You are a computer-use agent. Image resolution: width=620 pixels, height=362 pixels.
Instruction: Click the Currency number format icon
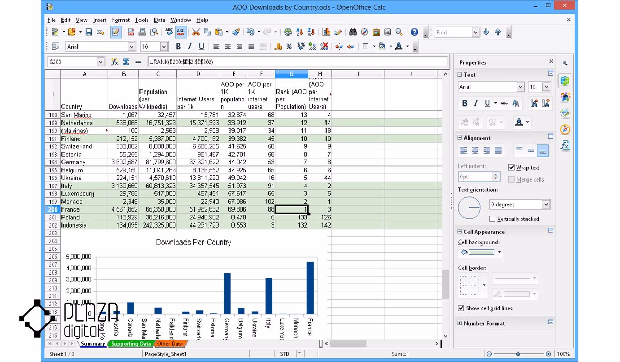[x=278, y=47]
